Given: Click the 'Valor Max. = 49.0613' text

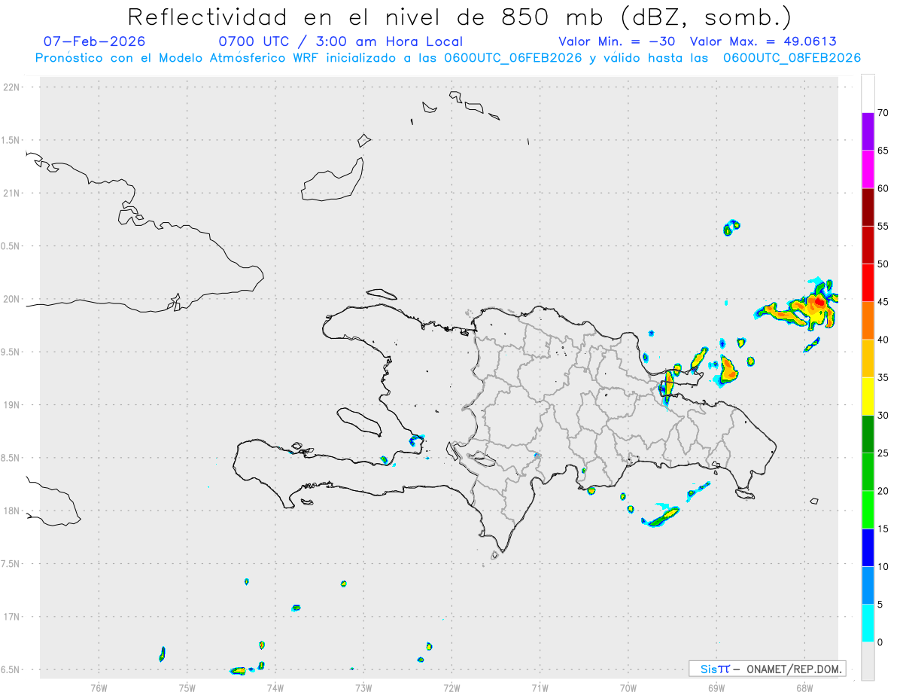Looking at the screenshot, I should pos(762,41).
